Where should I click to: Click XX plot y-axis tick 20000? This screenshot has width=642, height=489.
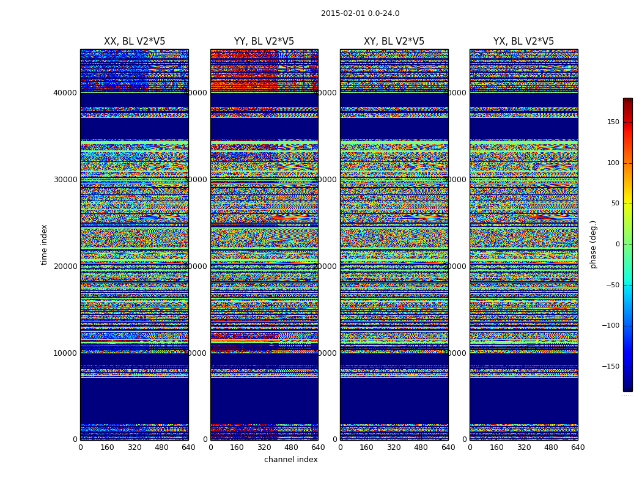coord(65,267)
